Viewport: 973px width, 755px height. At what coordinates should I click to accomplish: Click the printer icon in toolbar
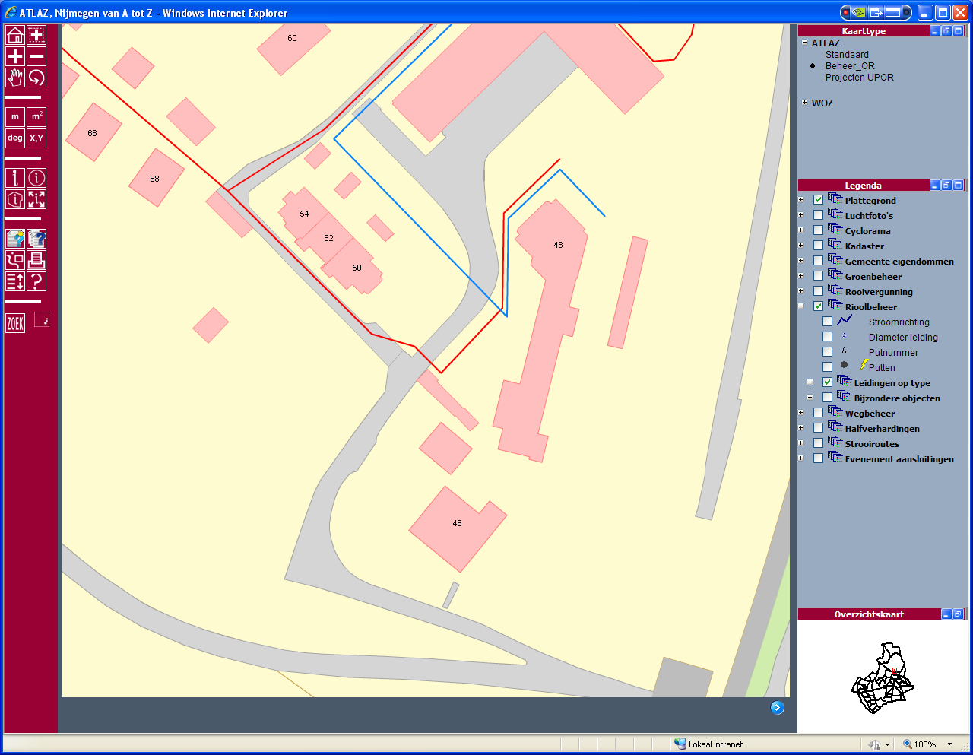click(36, 260)
